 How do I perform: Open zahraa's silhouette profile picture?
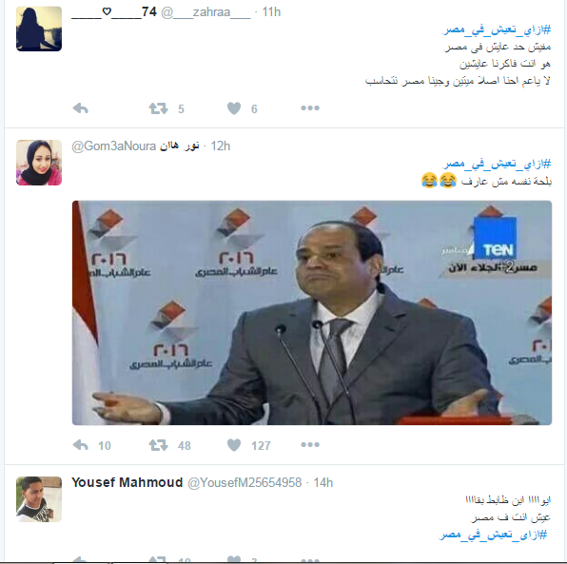(39, 29)
